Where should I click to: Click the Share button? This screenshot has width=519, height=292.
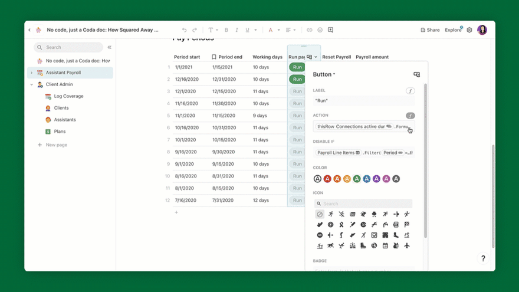(x=430, y=30)
